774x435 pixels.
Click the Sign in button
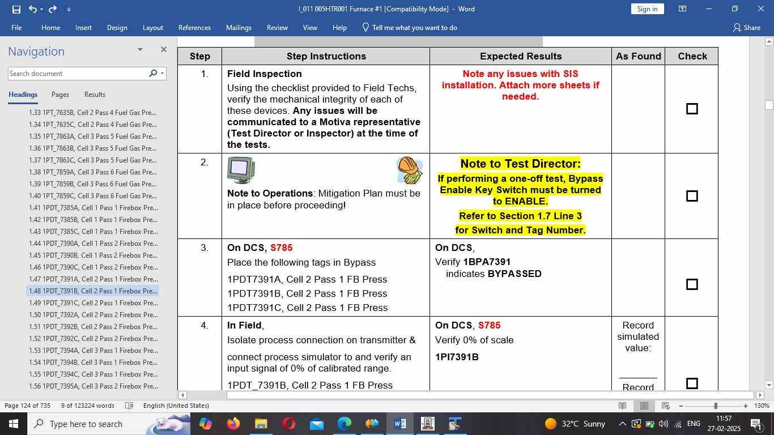pos(647,9)
